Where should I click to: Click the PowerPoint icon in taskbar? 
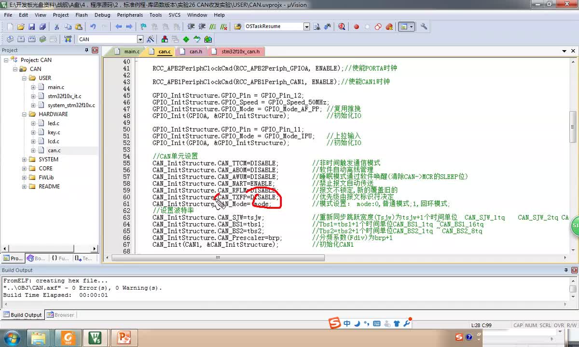(x=124, y=337)
